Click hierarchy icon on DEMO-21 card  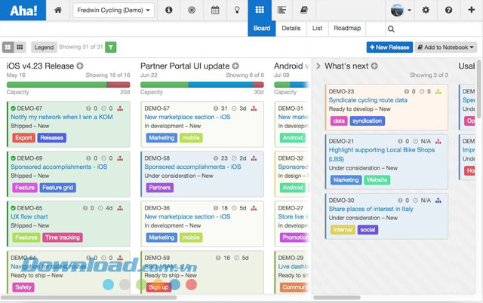click(x=438, y=141)
